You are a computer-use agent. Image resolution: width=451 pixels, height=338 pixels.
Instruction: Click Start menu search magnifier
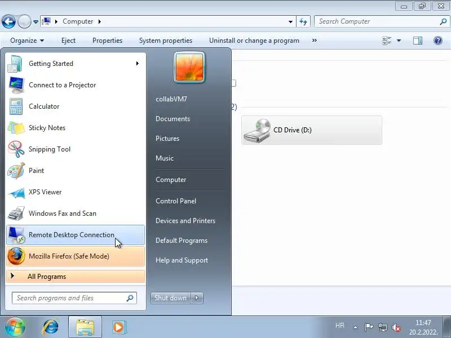pyautogui.click(x=130, y=298)
